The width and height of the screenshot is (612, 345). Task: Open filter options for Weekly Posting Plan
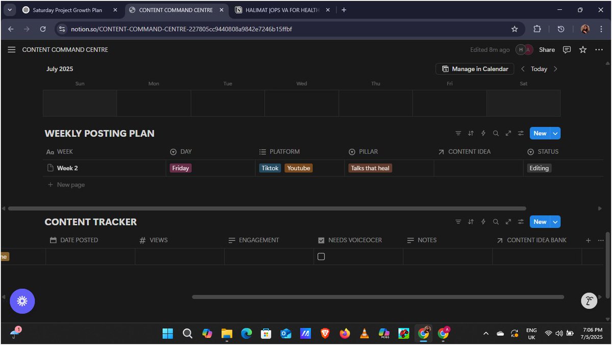pyautogui.click(x=458, y=133)
